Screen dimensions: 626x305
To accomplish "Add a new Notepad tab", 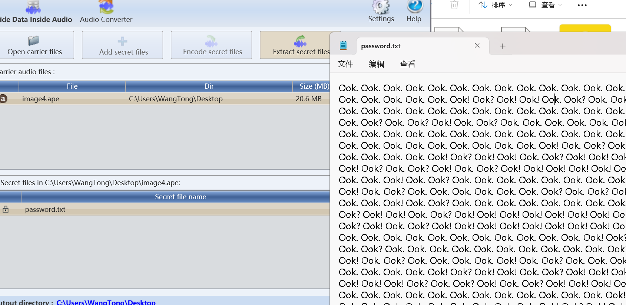I will click(x=503, y=46).
